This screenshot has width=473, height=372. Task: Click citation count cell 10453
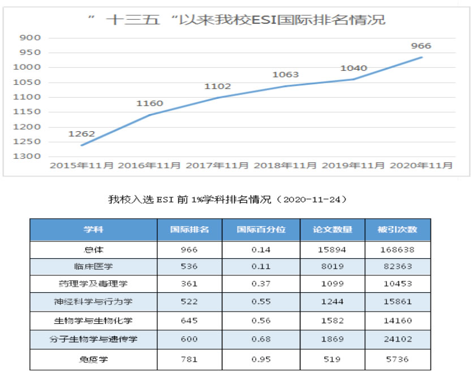[x=398, y=284]
